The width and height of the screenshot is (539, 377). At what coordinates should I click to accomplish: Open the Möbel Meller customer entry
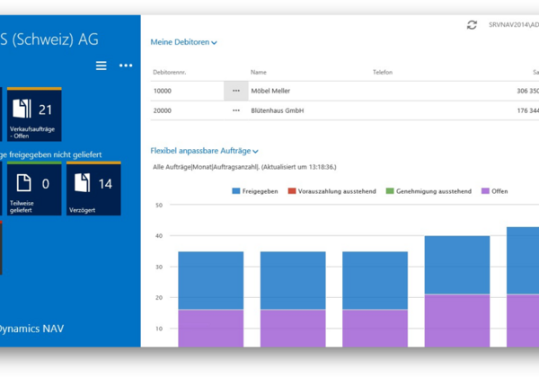coord(270,91)
